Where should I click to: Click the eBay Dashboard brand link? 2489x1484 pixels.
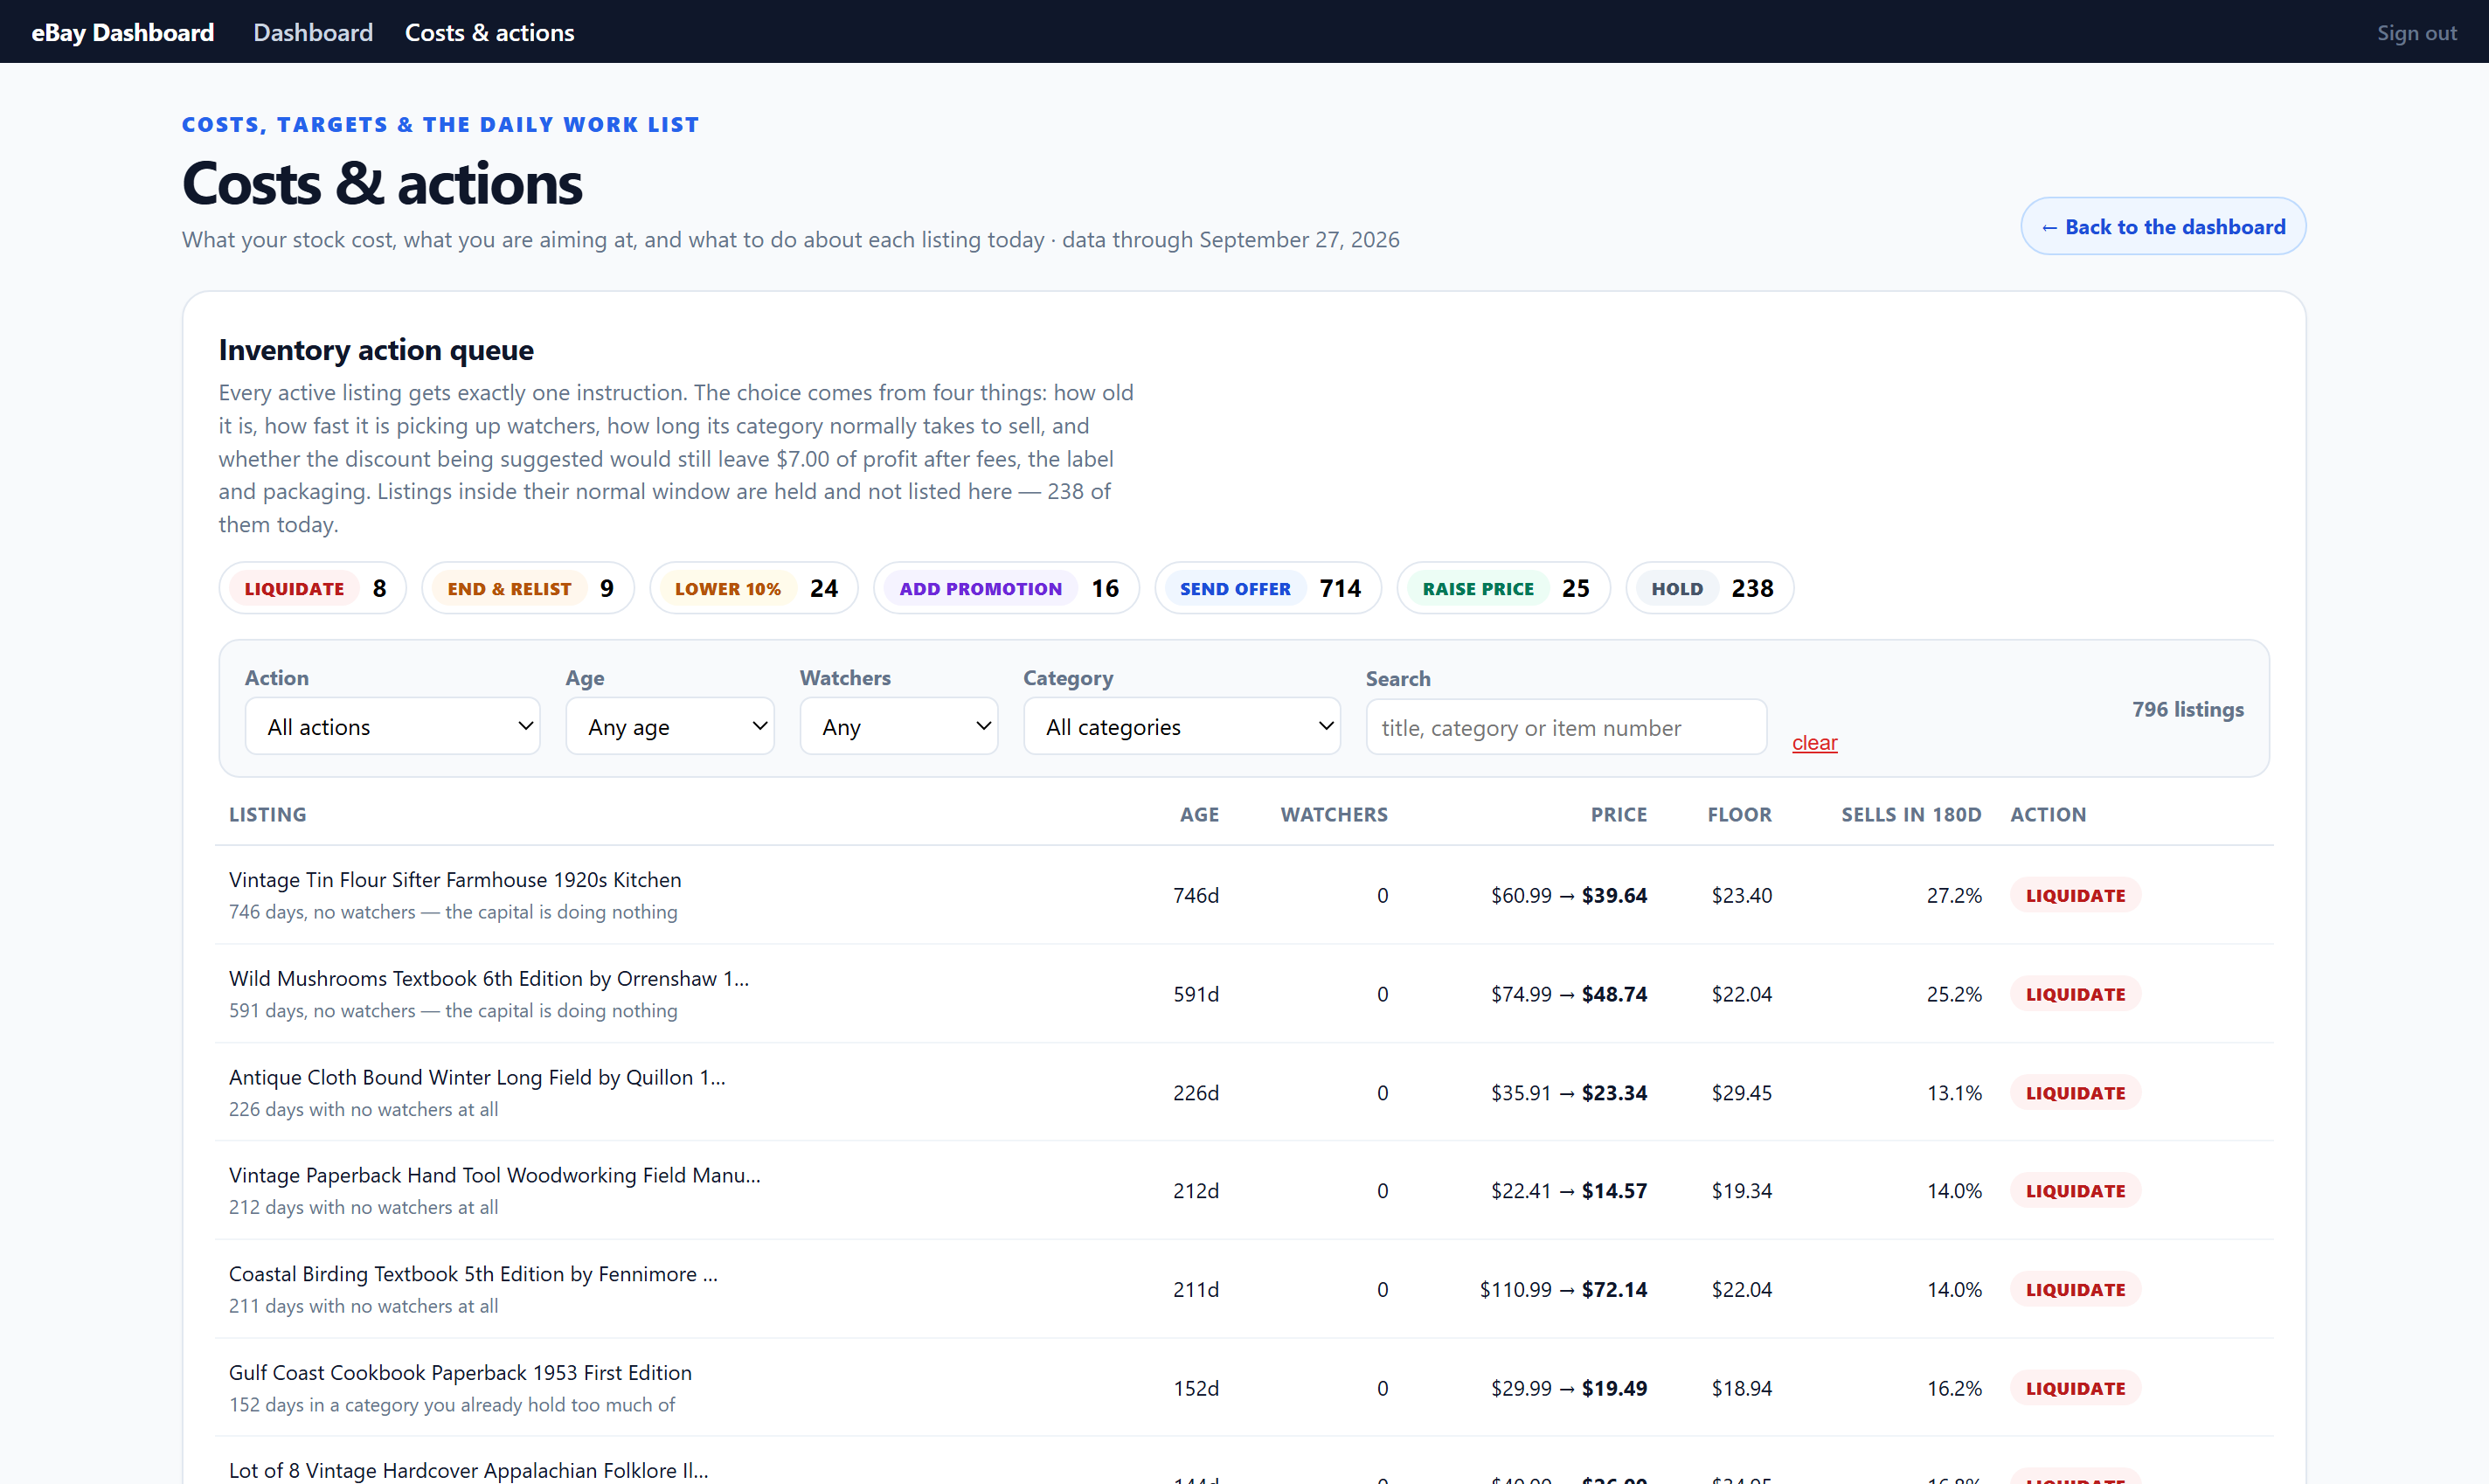[x=122, y=32]
